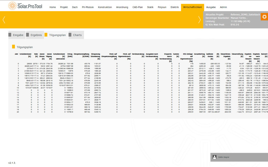Select Konstruktion in the top navigation
268x167 pixels.
(x=105, y=7)
